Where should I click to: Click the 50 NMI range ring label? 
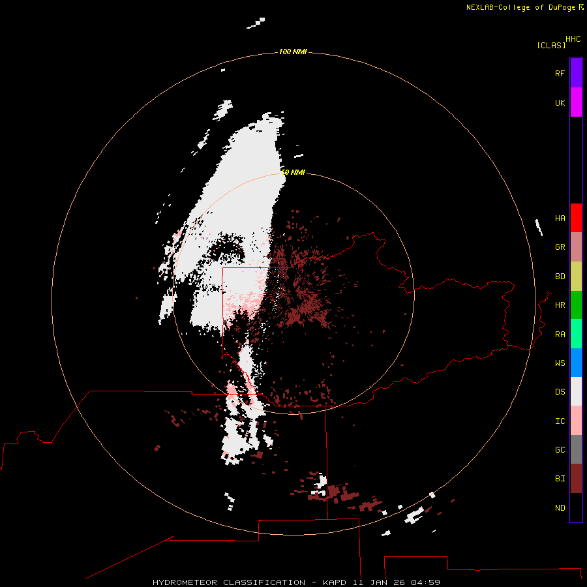tap(293, 172)
